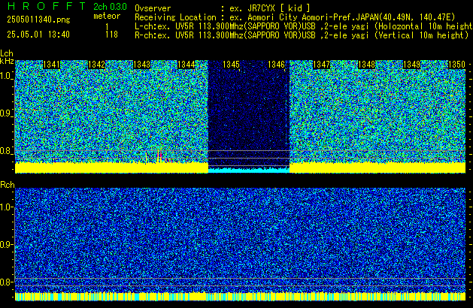Click the 1346 time marker
The width and height of the screenshot is (473, 308).
276,65
